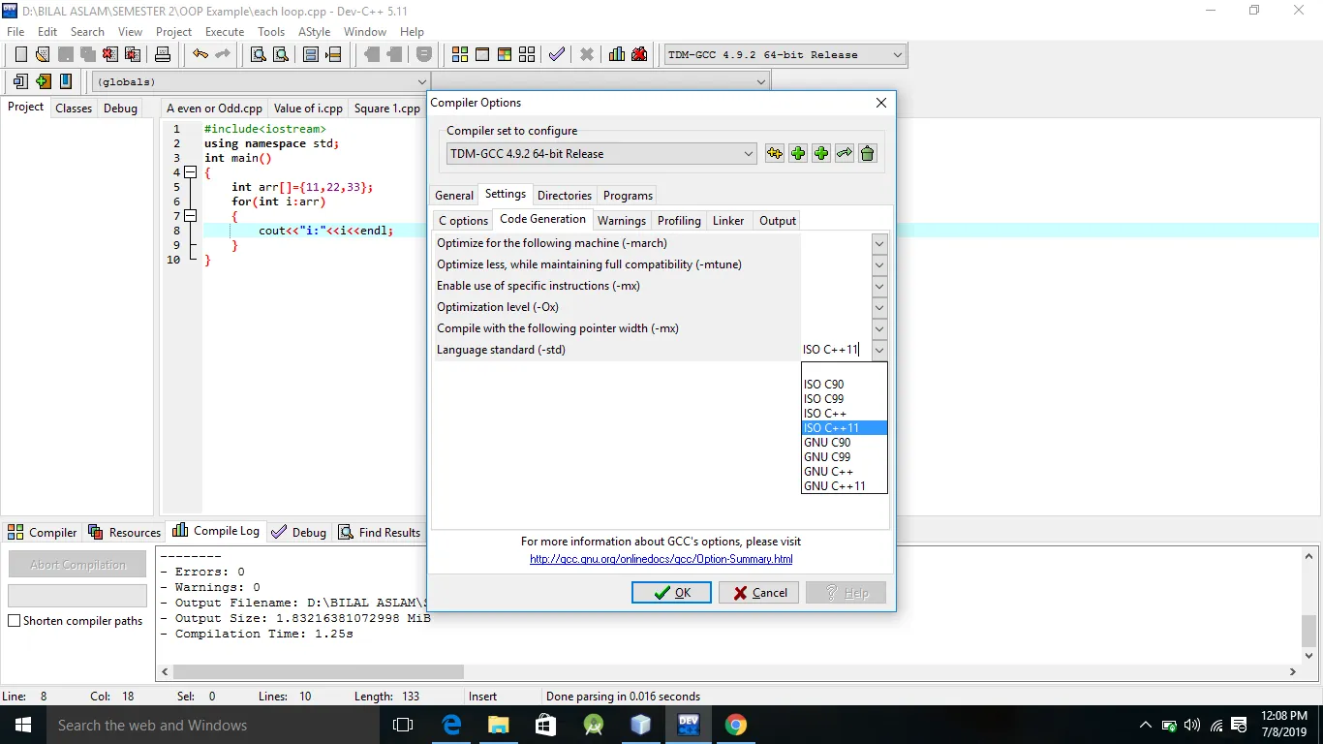Open the Optimization level (-Ox) dropdown

(879, 307)
